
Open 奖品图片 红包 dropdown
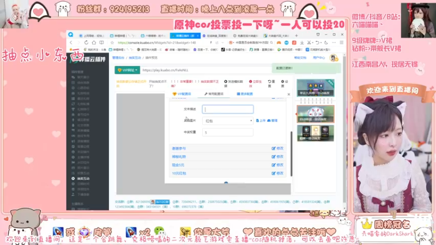click(x=228, y=121)
